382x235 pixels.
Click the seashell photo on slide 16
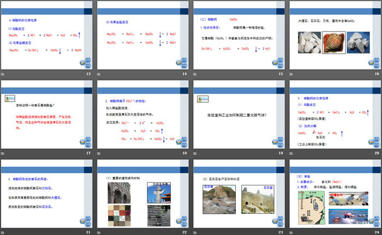tap(334, 43)
